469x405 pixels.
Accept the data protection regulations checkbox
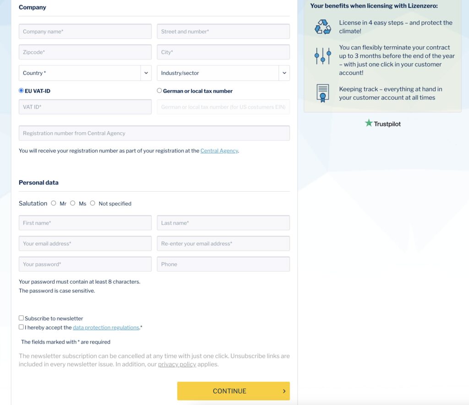click(x=21, y=327)
